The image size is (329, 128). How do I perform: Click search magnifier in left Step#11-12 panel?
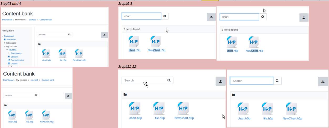point(169,80)
